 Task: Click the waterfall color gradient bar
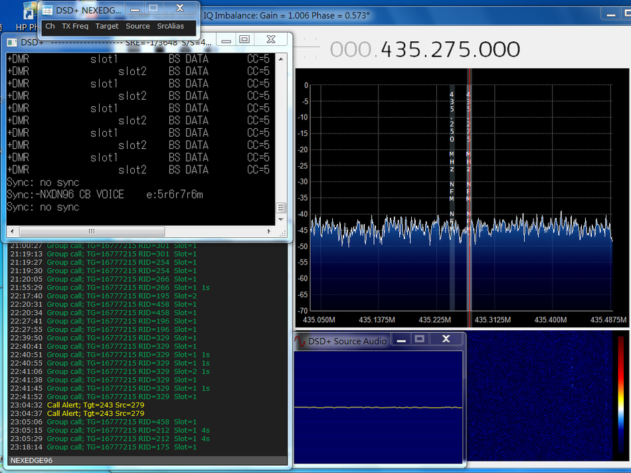click(x=620, y=395)
